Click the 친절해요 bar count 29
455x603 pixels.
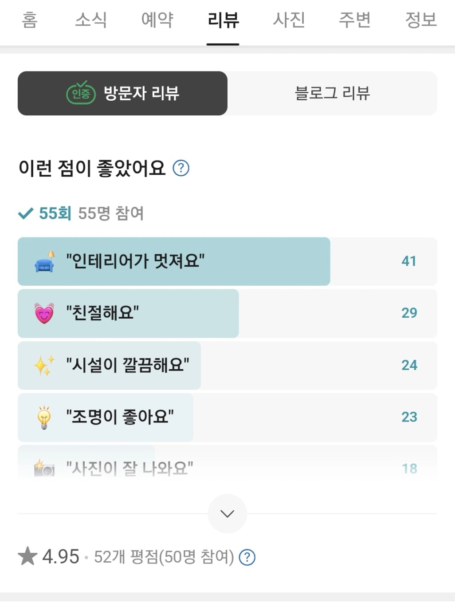coord(409,313)
